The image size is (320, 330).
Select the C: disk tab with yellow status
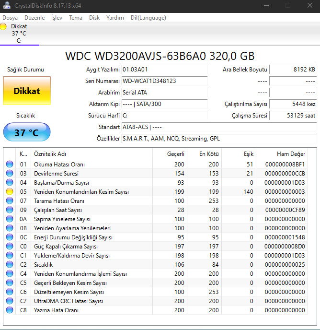19,33
